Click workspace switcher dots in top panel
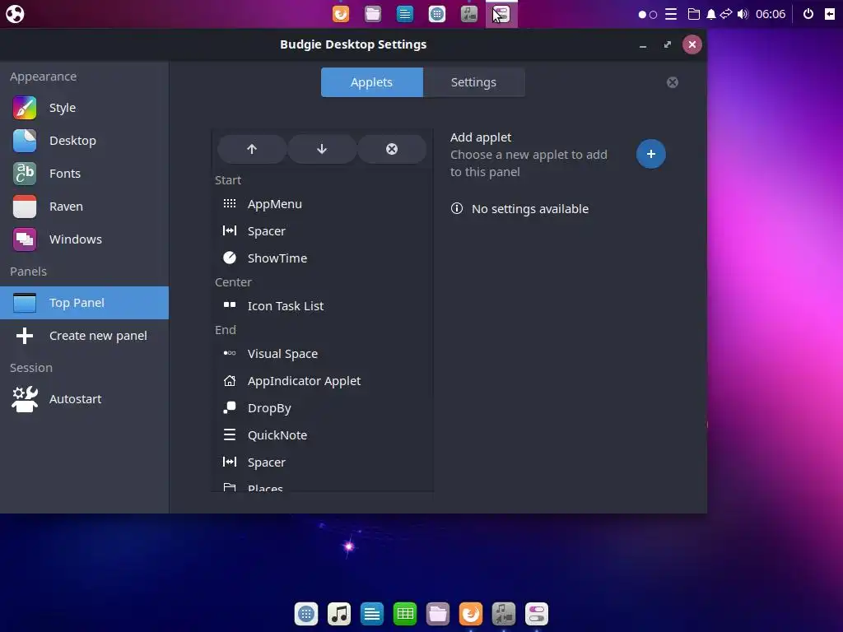 pyautogui.click(x=647, y=15)
